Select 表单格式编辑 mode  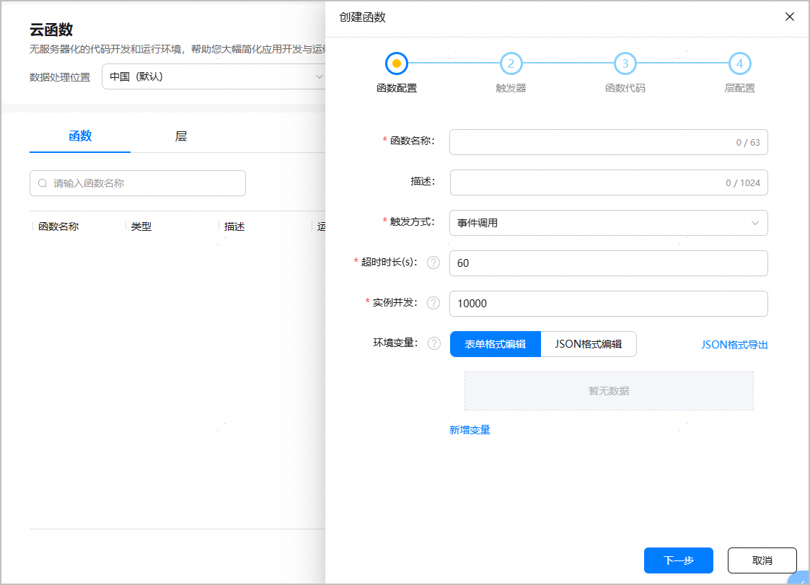495,344
